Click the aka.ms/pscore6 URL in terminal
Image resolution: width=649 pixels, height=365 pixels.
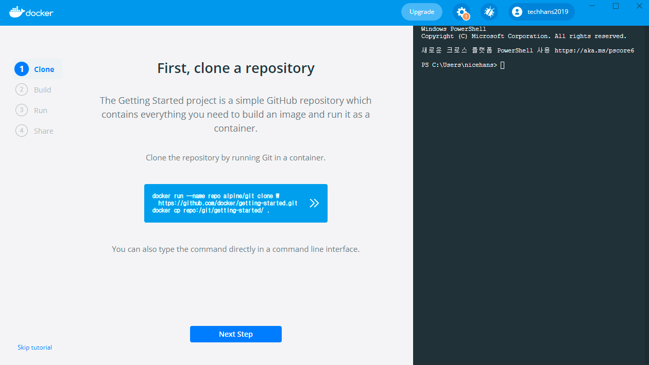[x=594, y=51]
